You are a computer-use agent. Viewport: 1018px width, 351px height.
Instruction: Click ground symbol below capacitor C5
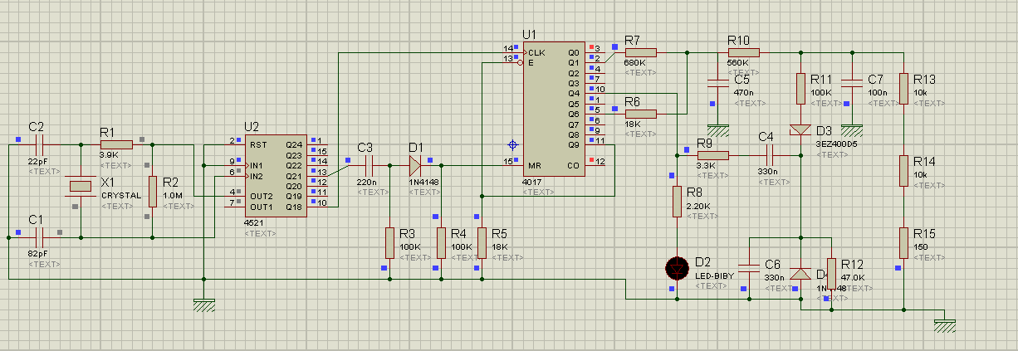pos(717,130)
